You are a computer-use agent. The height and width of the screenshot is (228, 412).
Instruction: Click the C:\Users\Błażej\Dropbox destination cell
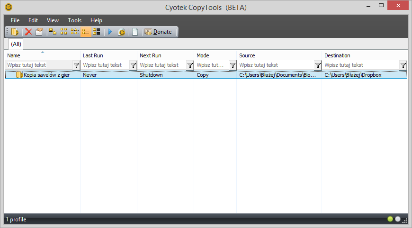click(353, 75)
